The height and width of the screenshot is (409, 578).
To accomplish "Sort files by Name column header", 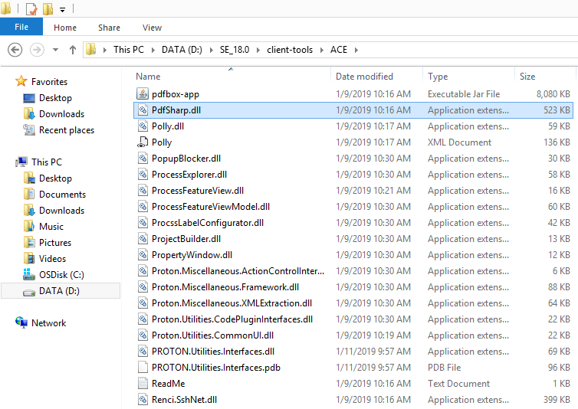I will click(148, 77).
